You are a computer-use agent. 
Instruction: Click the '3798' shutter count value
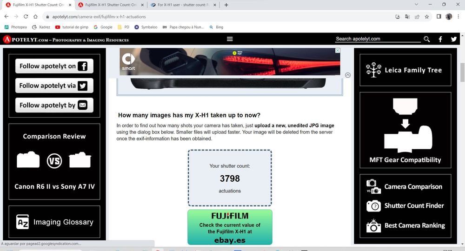click(230, 178)
